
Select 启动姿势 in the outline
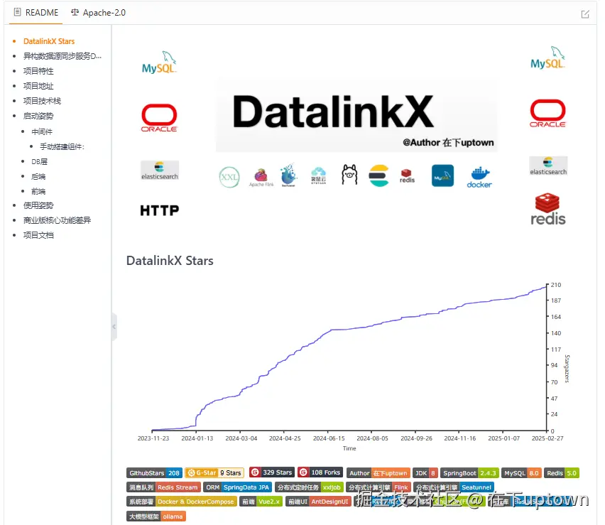(38, 116)
